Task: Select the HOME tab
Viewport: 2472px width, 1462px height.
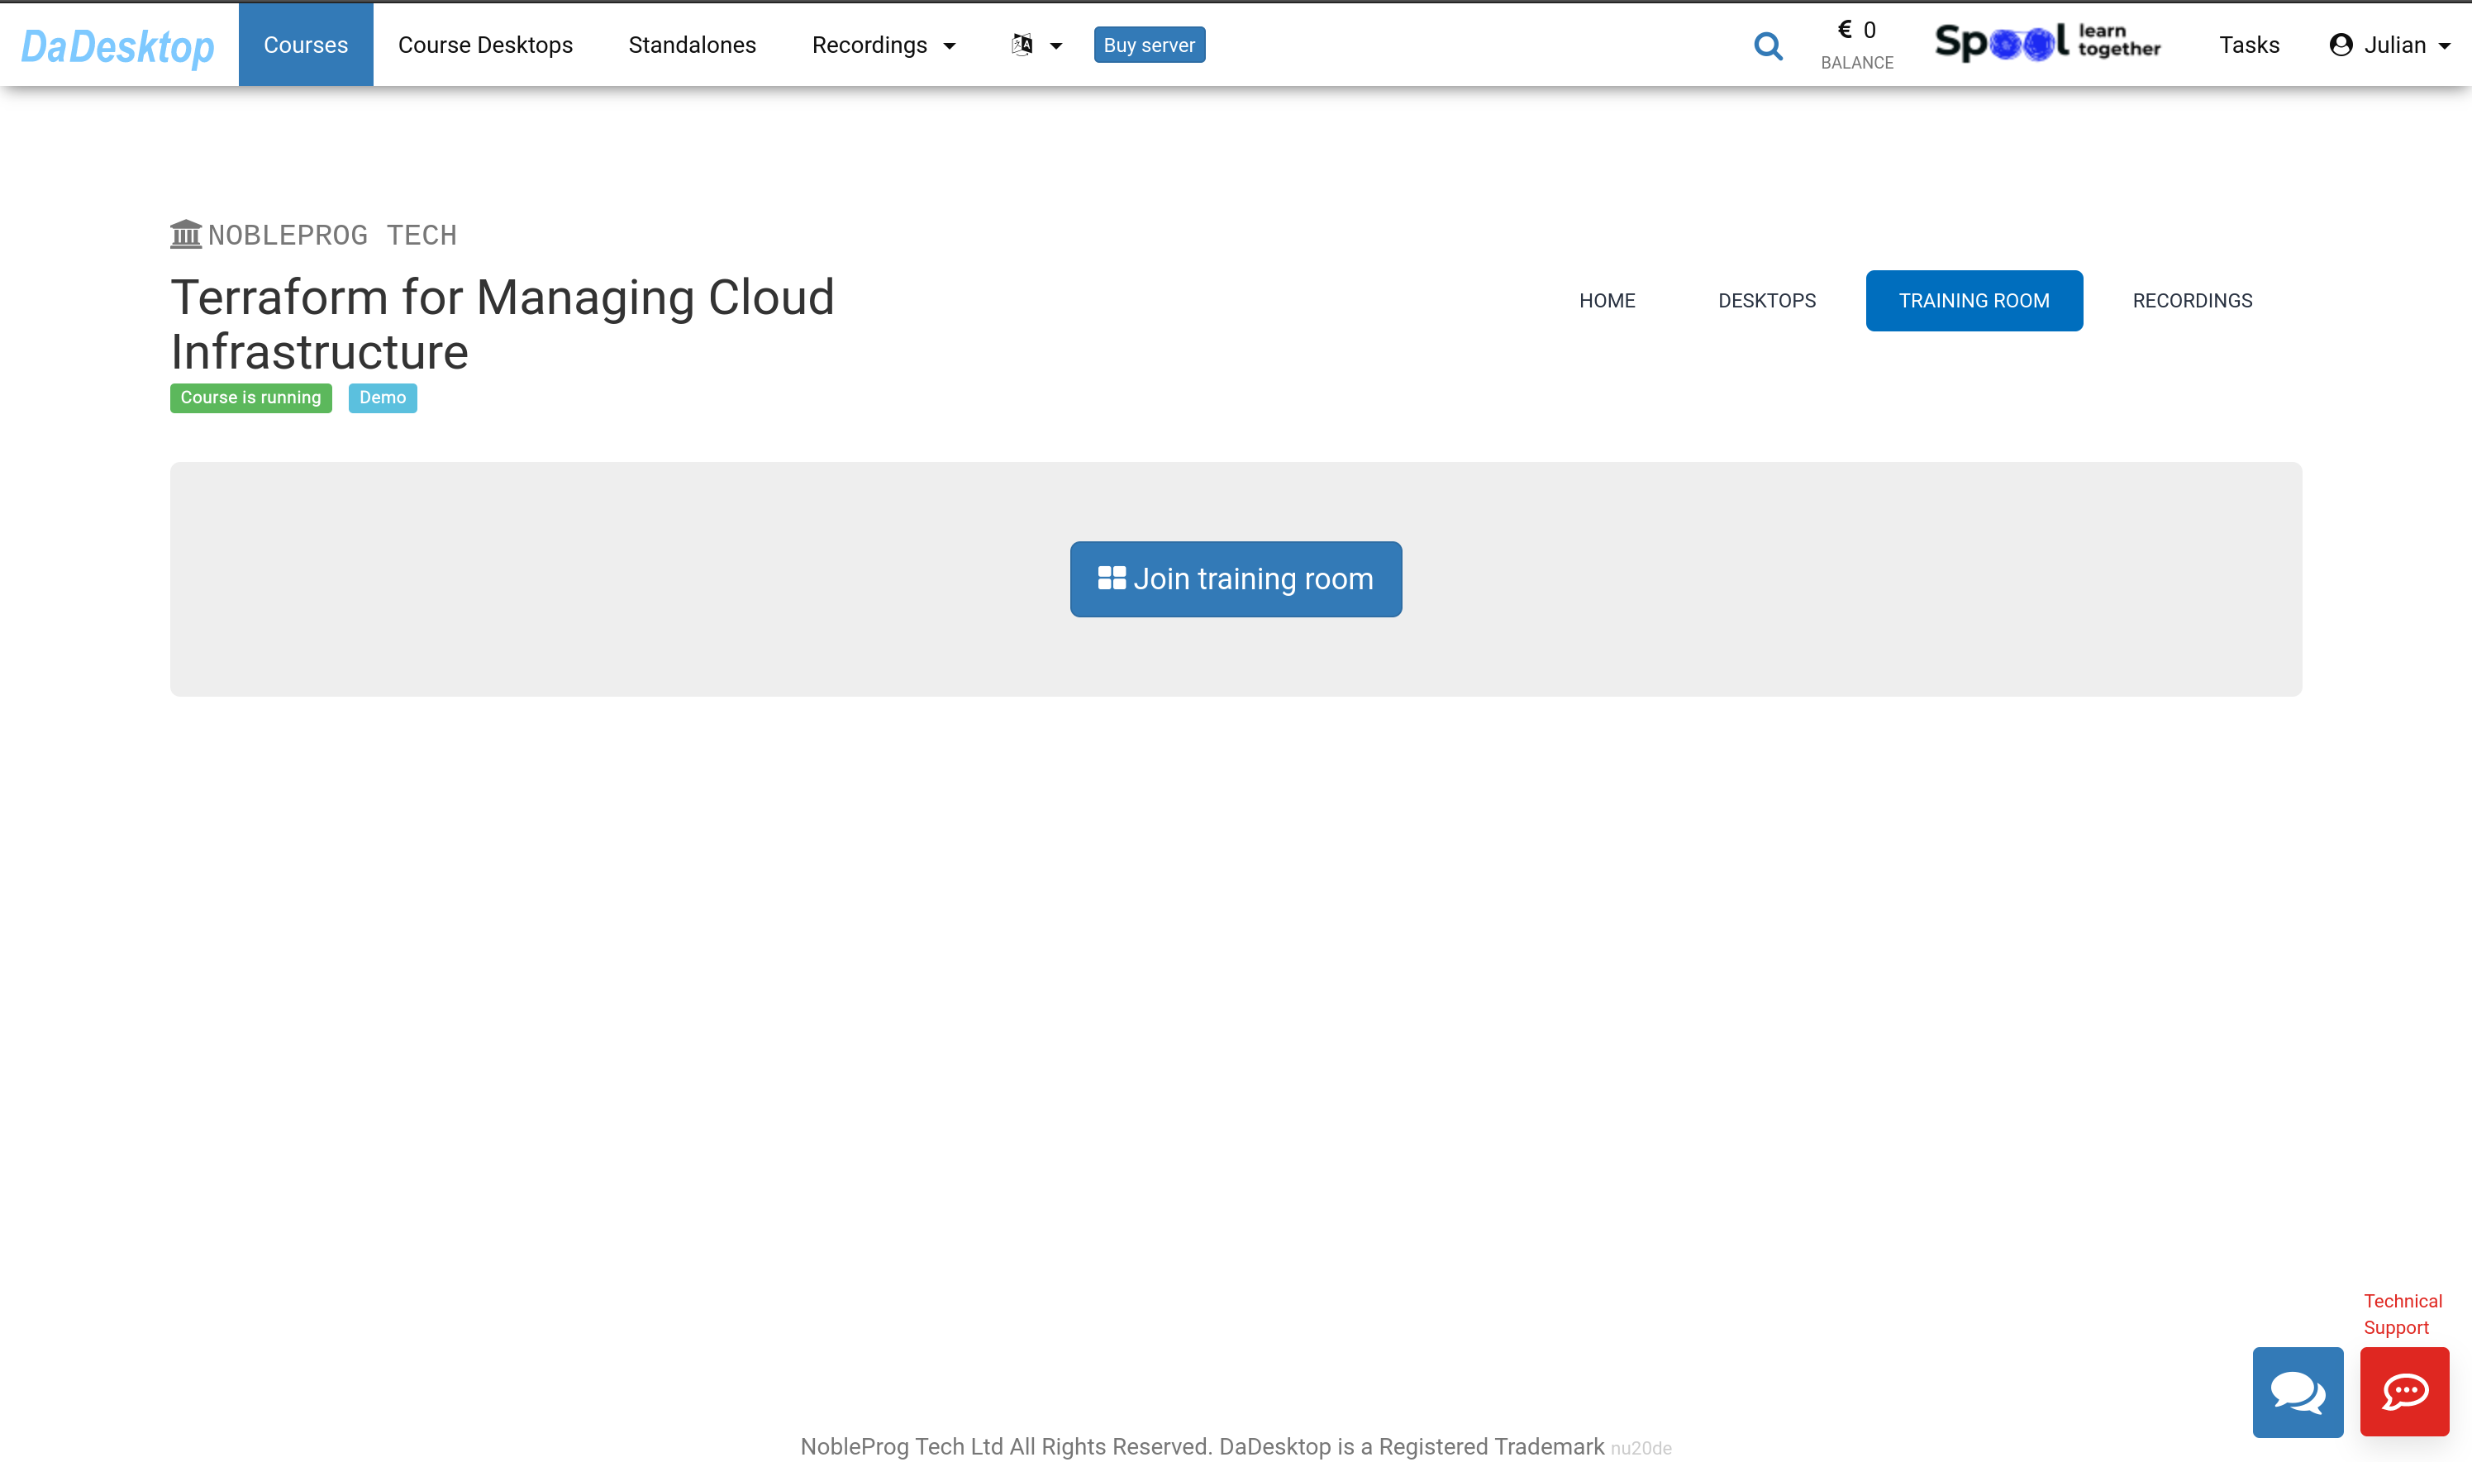Action: tap(1606, 301)
